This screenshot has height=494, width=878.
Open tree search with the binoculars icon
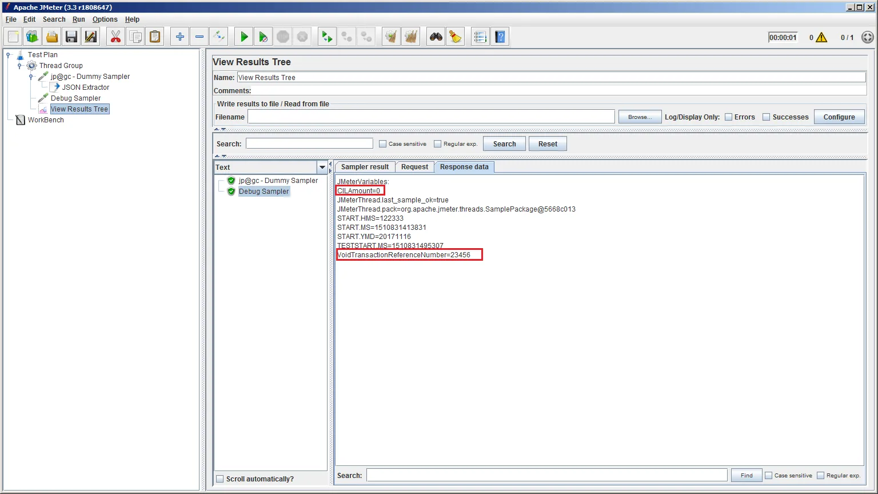pos(436,37)
